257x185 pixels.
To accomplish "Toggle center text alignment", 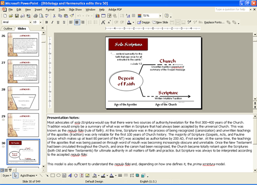I will (77, 22).
